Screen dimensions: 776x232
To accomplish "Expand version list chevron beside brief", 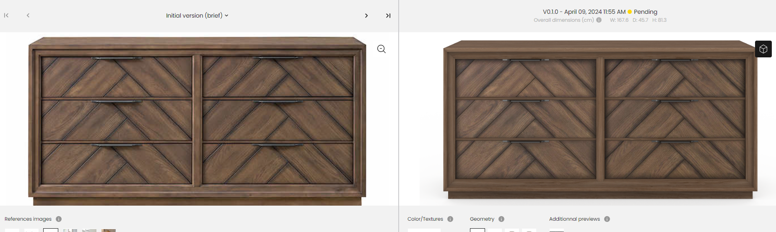I will pyautogui.click(x=226, y=15).
